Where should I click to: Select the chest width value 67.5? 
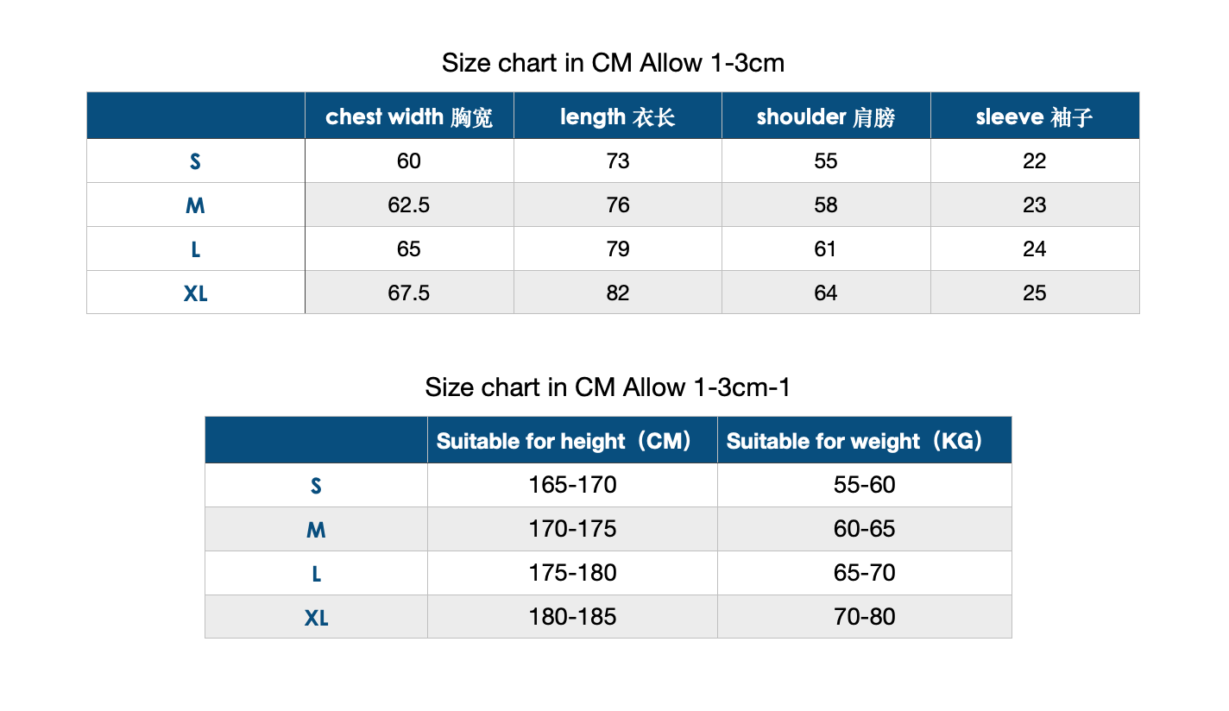tap(409, 293)
